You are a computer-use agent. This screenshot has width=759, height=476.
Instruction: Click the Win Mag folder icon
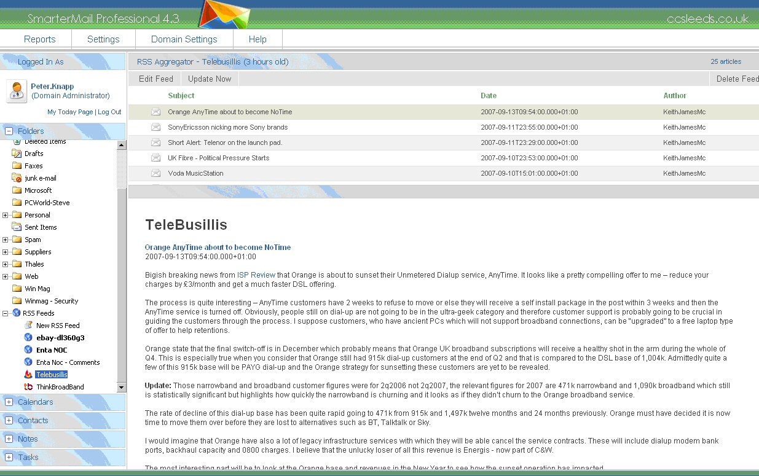17,289
